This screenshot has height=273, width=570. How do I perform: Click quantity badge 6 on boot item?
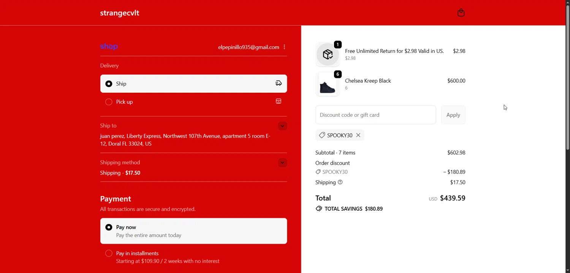(x=337, y=74)
